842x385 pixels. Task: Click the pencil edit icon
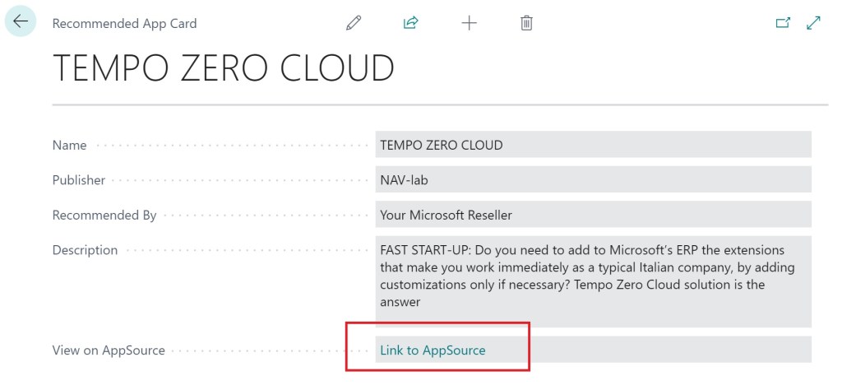click(x=354, y=23)
